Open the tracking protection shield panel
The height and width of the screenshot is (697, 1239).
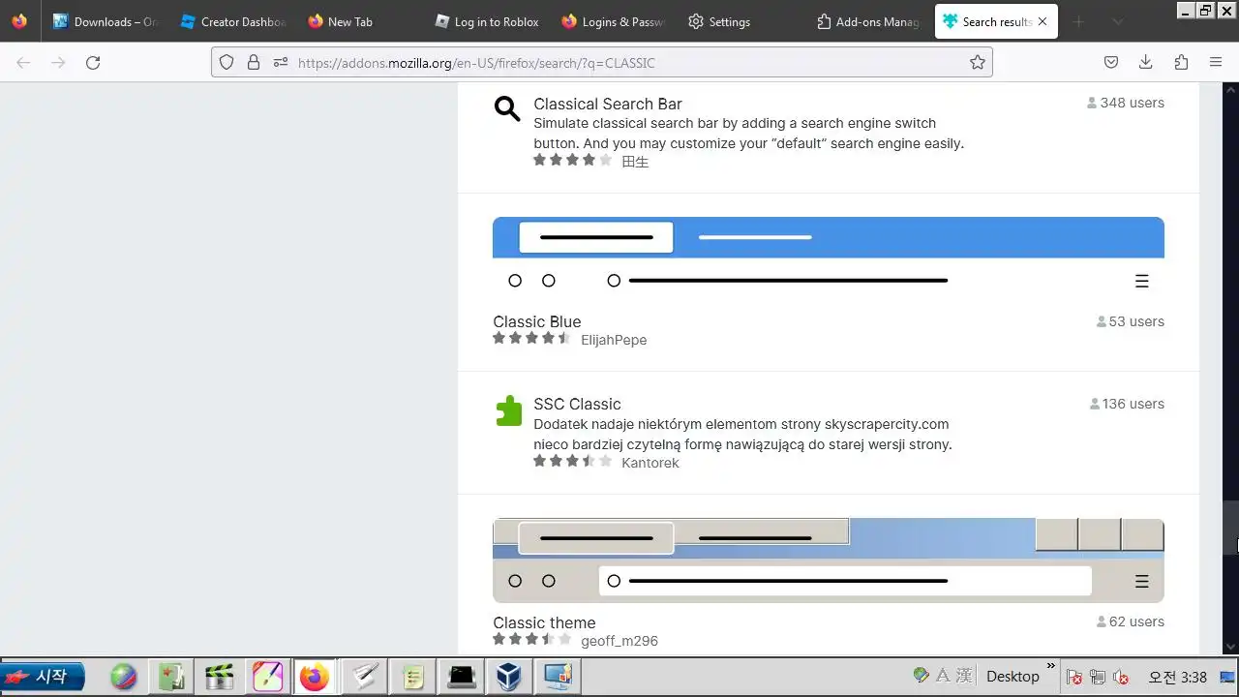(227, 63)
